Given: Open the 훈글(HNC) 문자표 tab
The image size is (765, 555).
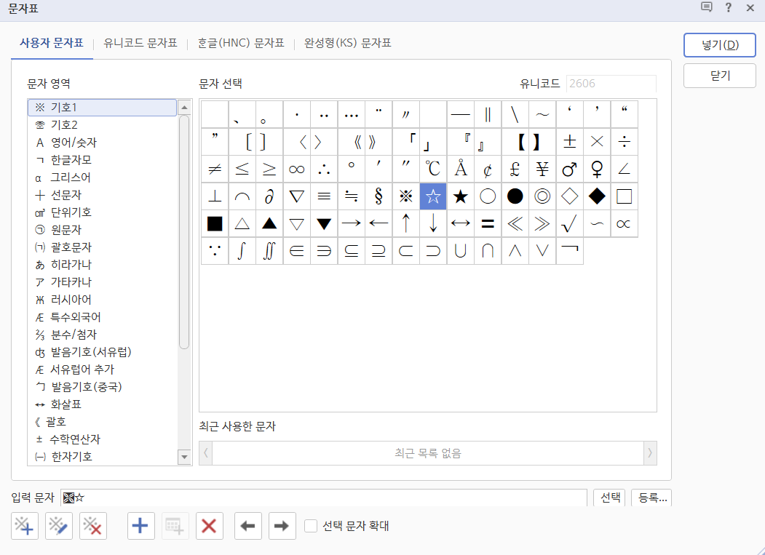Looking at the screenshot, I should 240,43.
